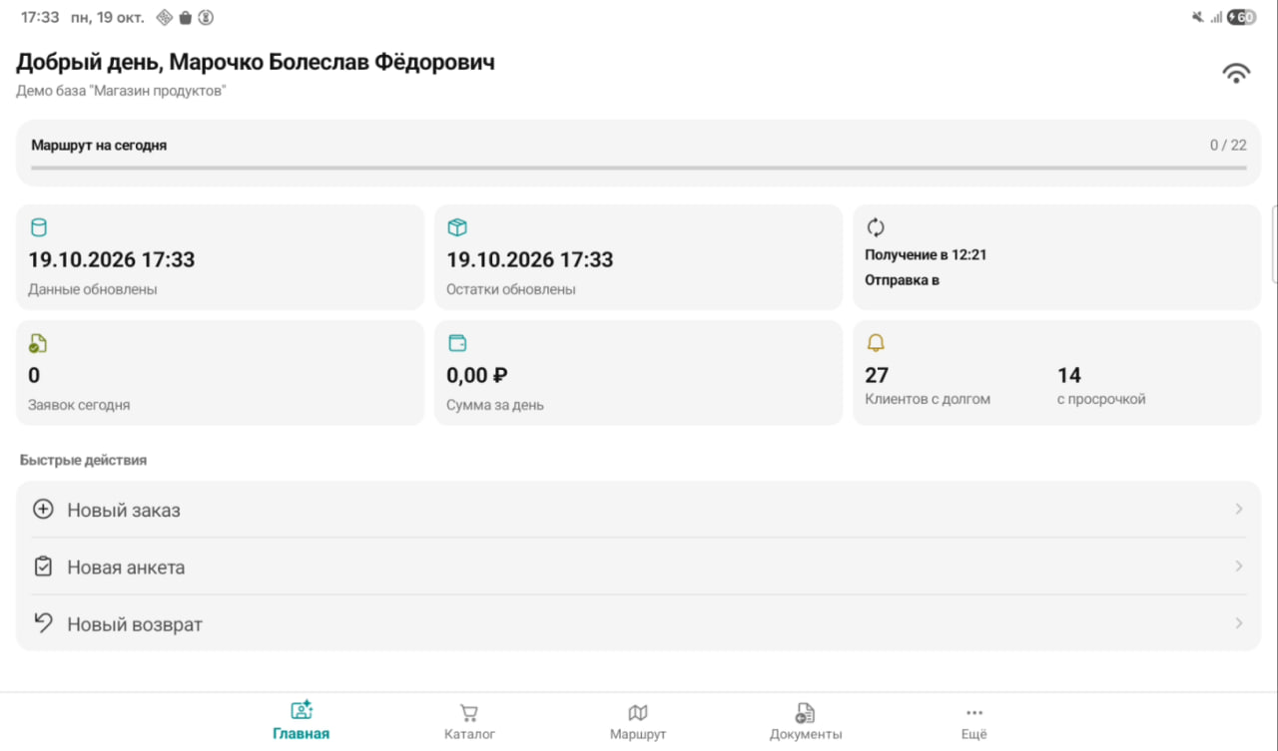Open the 'Маршрут на сегодня' card title
The image size is (1278, 751).
click(x=99, y=145)
